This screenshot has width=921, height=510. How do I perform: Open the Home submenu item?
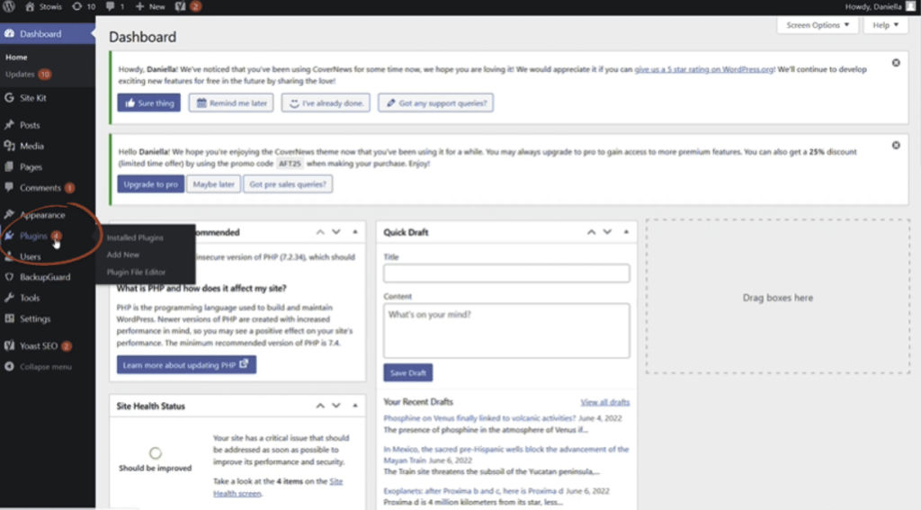click(16, 57)
